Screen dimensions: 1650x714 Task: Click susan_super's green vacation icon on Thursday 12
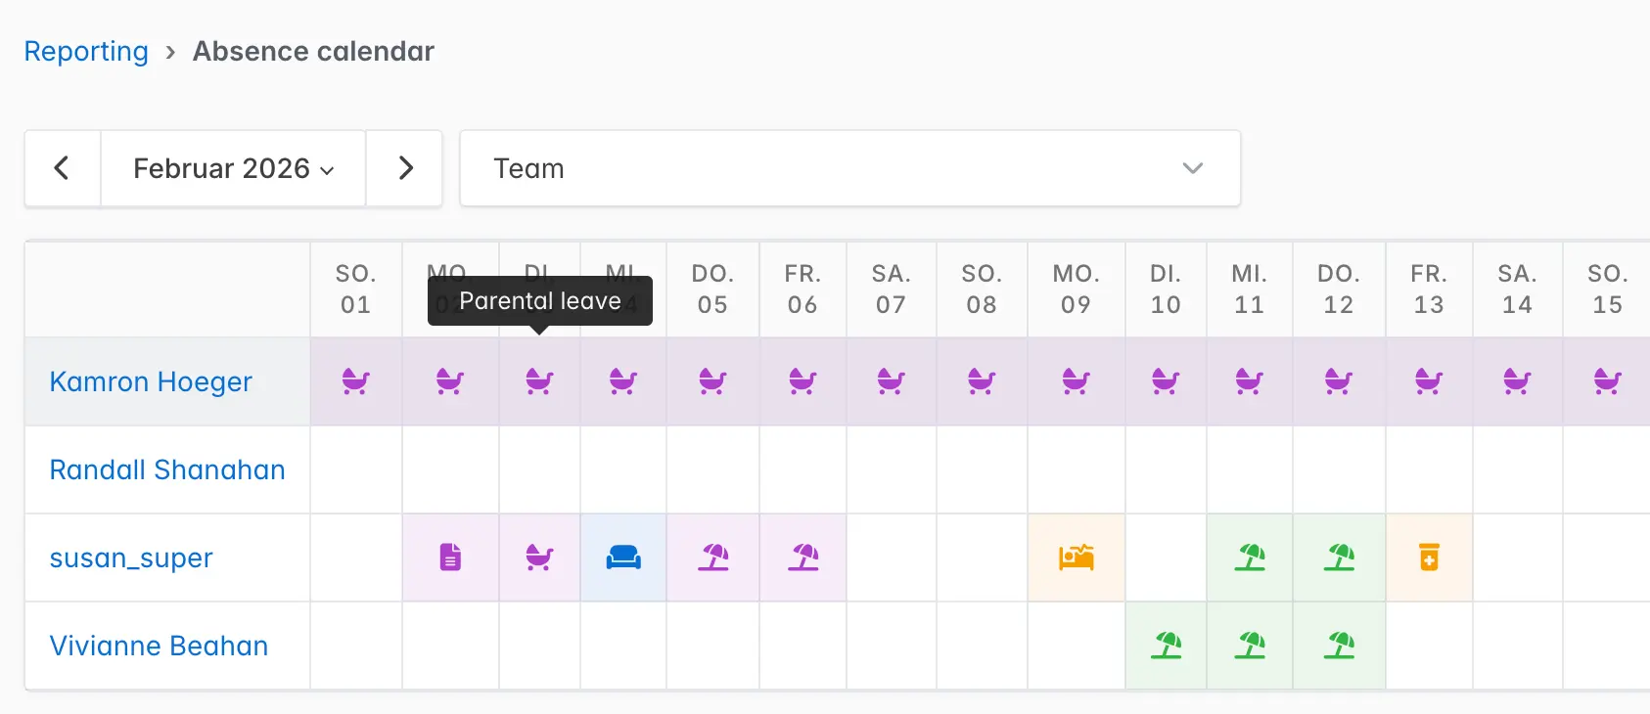1339,558
